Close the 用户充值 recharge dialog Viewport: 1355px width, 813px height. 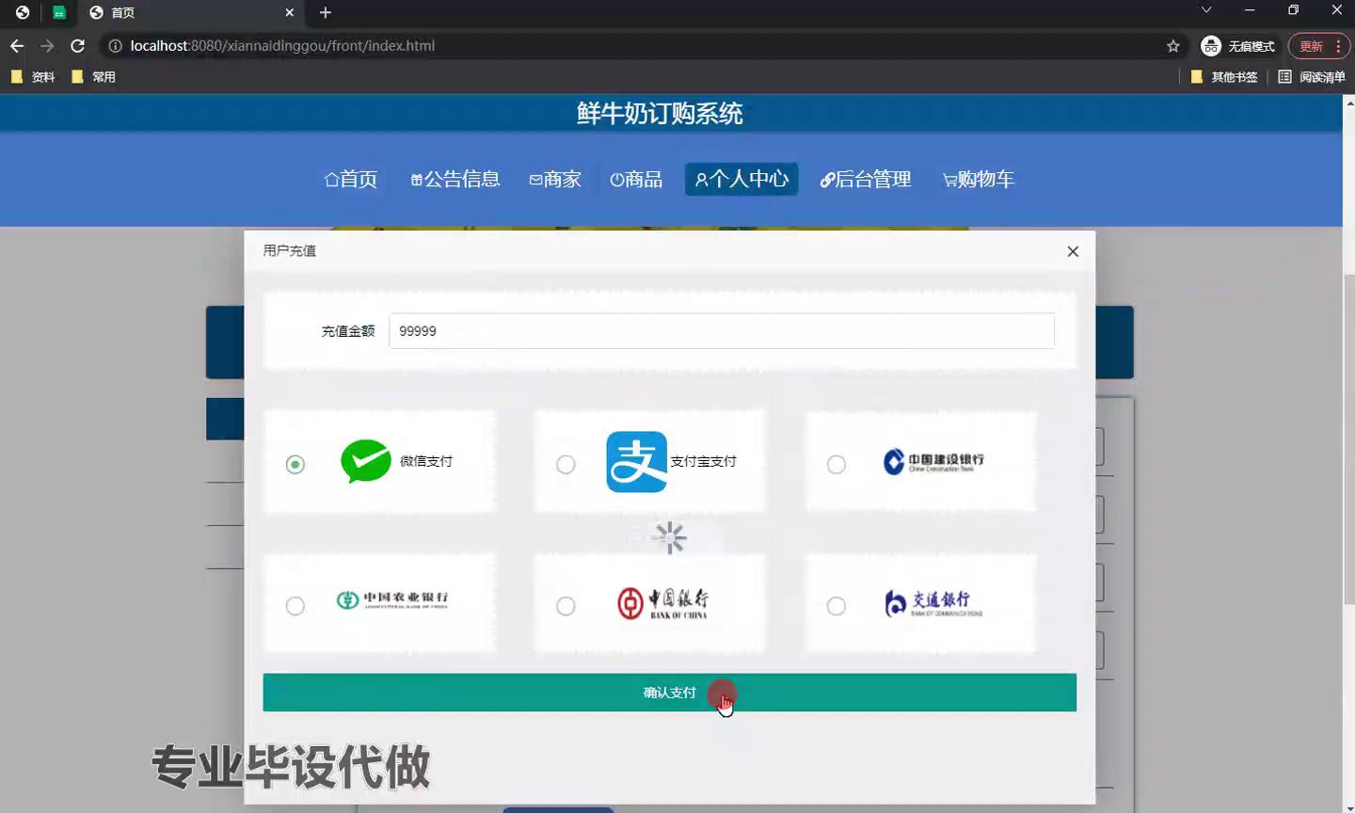point(1073,251)
